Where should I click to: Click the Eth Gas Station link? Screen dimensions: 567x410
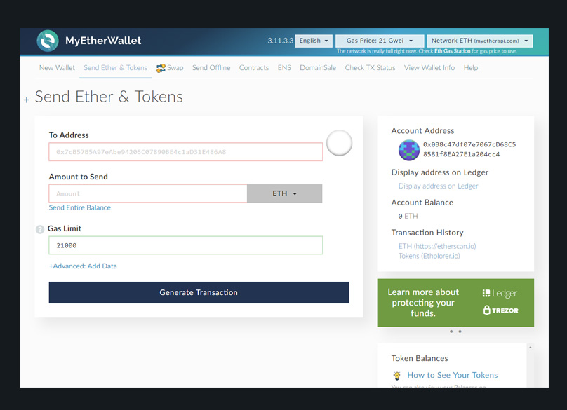(x=453, y=51)
